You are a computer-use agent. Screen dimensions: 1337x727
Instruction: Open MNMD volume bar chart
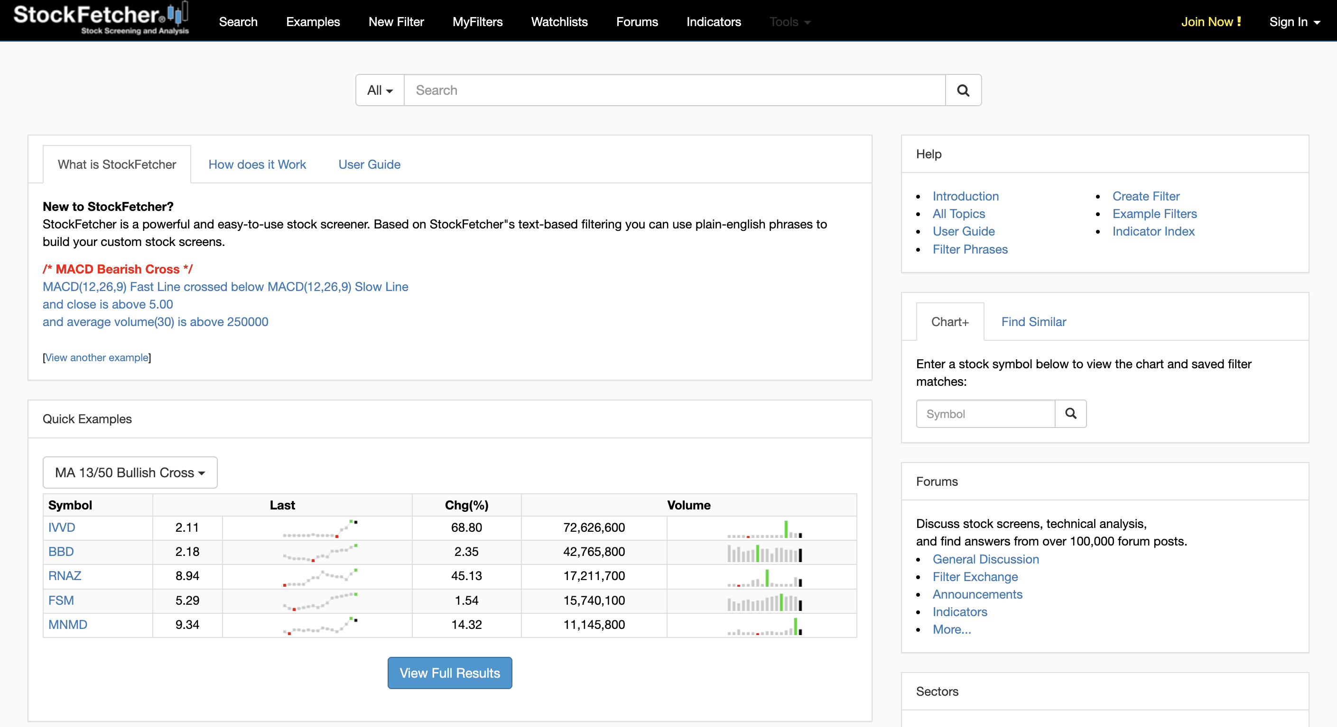tap(764, 626)
